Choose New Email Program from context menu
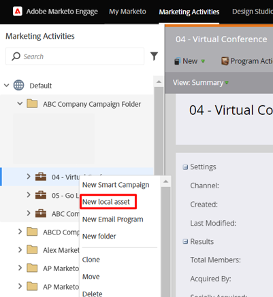 (113, 220)
